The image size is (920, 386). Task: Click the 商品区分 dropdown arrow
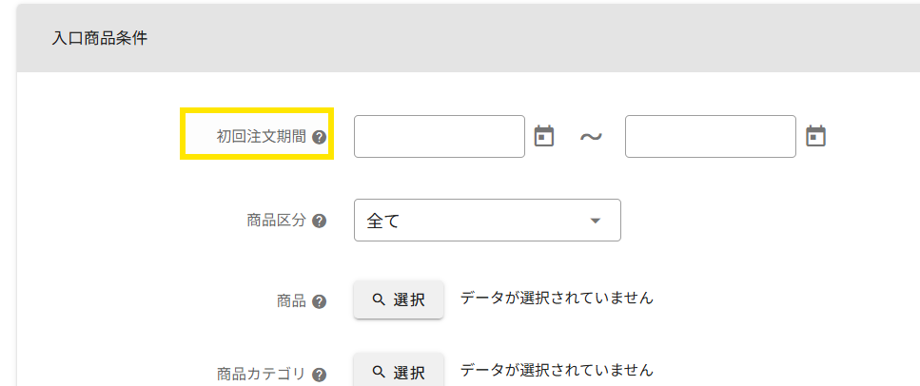[x=596, y=221]
